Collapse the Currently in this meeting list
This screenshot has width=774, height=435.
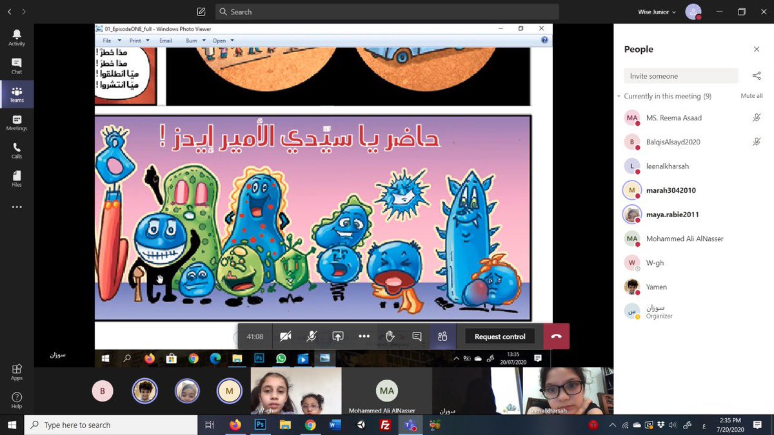(x=620, y=96)
